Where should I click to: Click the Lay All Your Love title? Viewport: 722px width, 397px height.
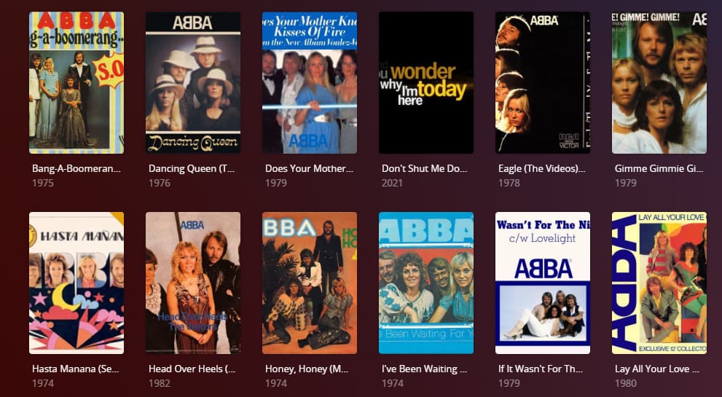coord(657,369)
